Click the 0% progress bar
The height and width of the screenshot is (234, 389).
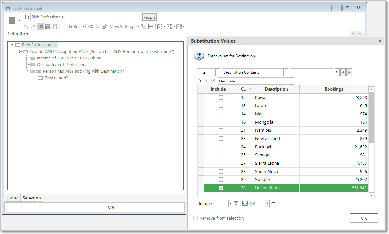pyautogui.click(x=111, y=207)
